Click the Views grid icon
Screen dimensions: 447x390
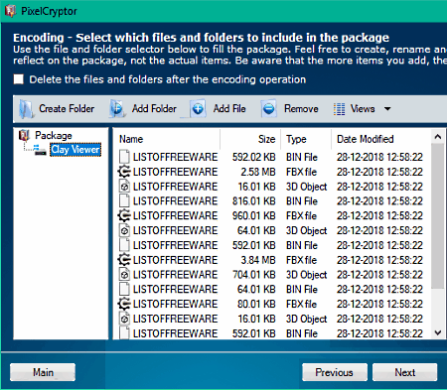(x=339, y=109)
